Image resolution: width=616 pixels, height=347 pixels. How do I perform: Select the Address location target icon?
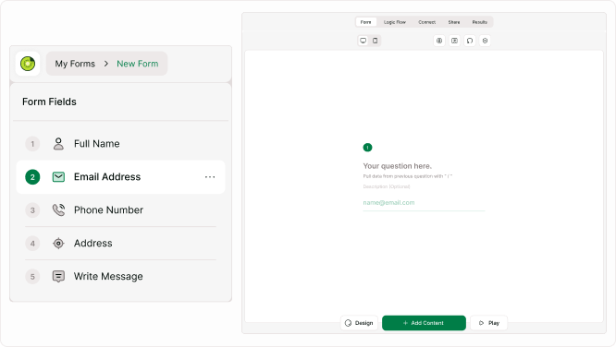pyautogui.click(x=58, y=244)
